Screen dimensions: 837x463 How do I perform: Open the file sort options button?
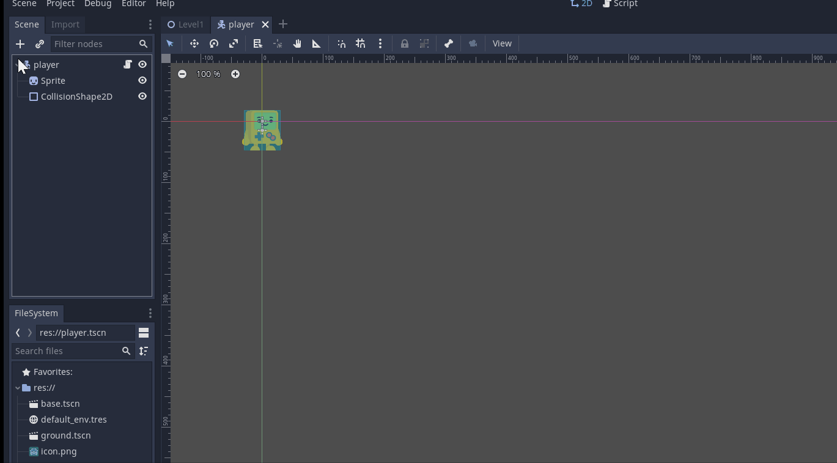click(144, 351)
